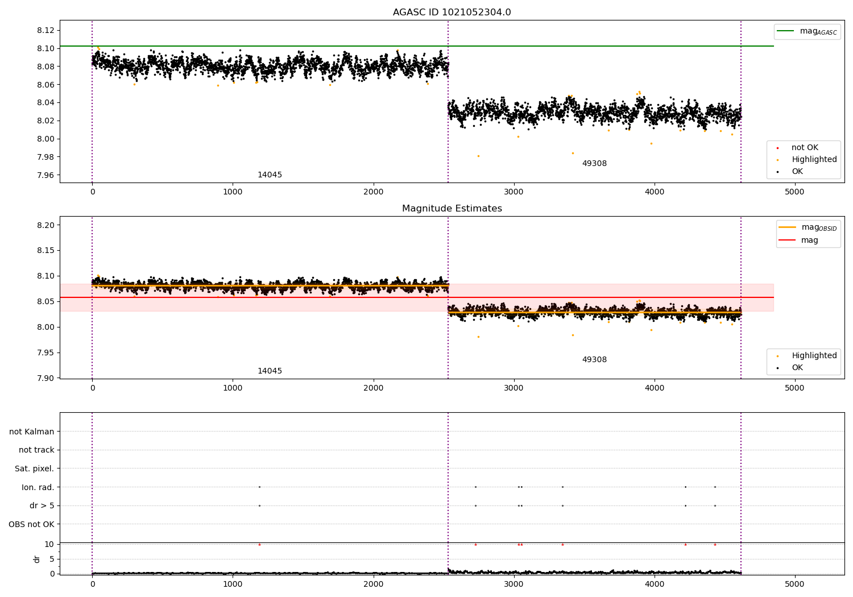Click the 'dr' y-axis label
This screenshot has height=597, width=853.
37,559
